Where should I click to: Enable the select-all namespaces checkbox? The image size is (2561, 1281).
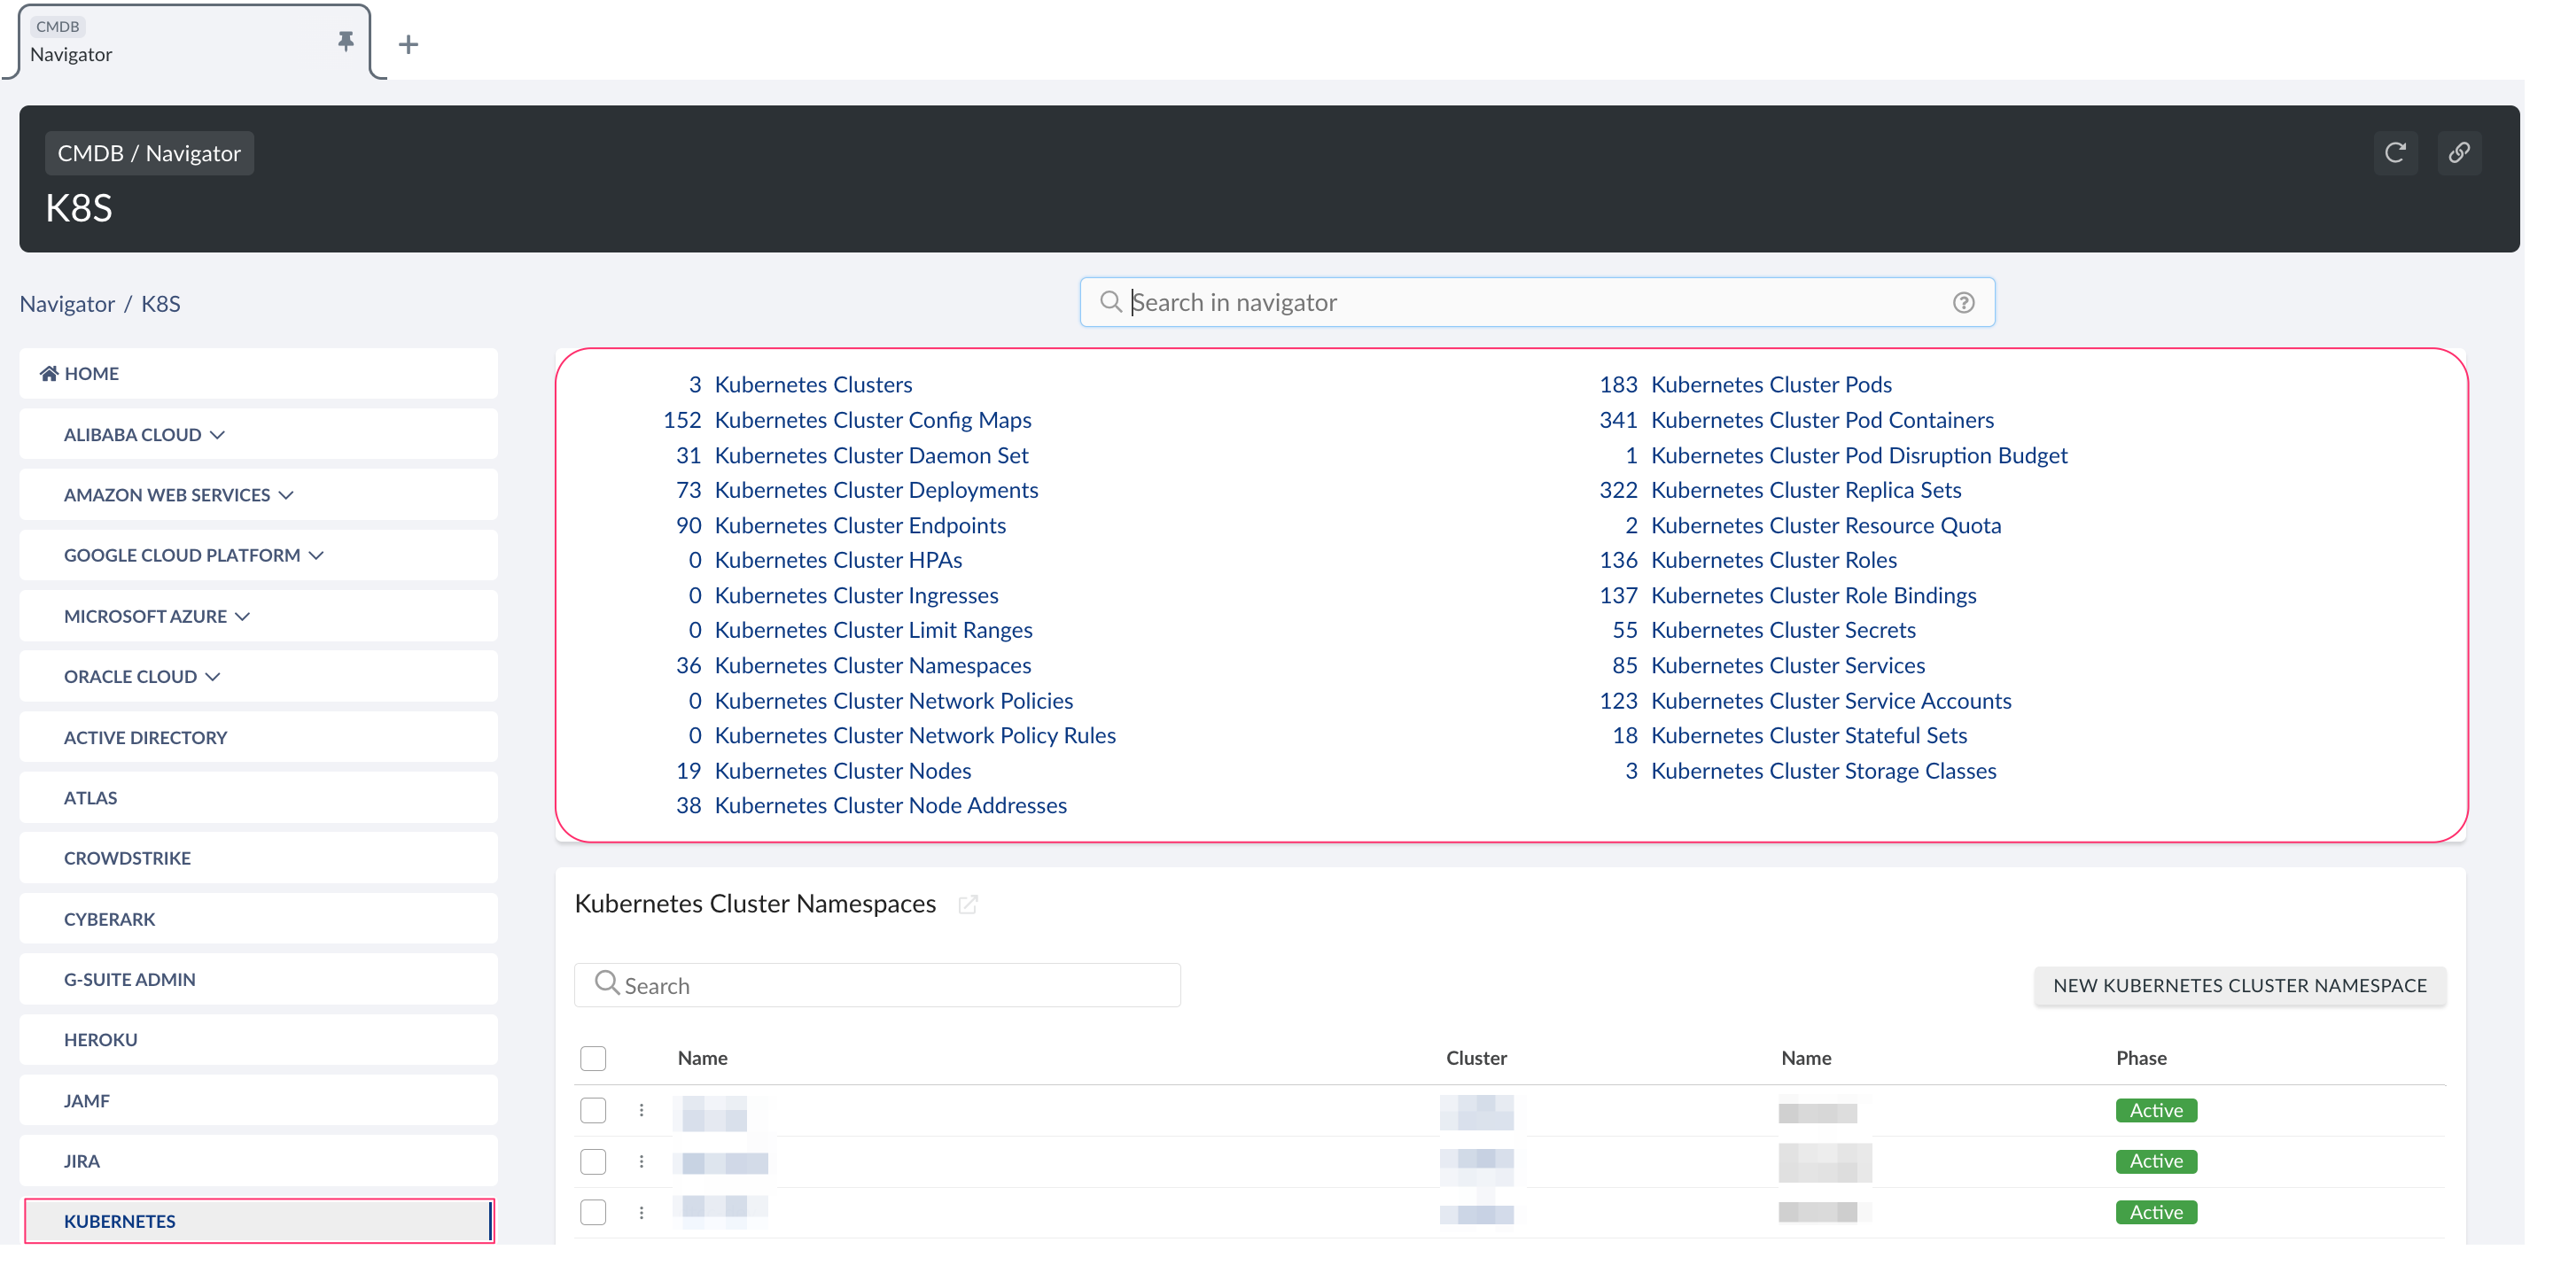click(x=593, y=1057)
